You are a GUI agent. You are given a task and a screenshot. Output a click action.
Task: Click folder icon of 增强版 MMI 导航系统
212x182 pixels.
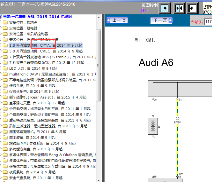pyautogui.click(x=5, y=143)
